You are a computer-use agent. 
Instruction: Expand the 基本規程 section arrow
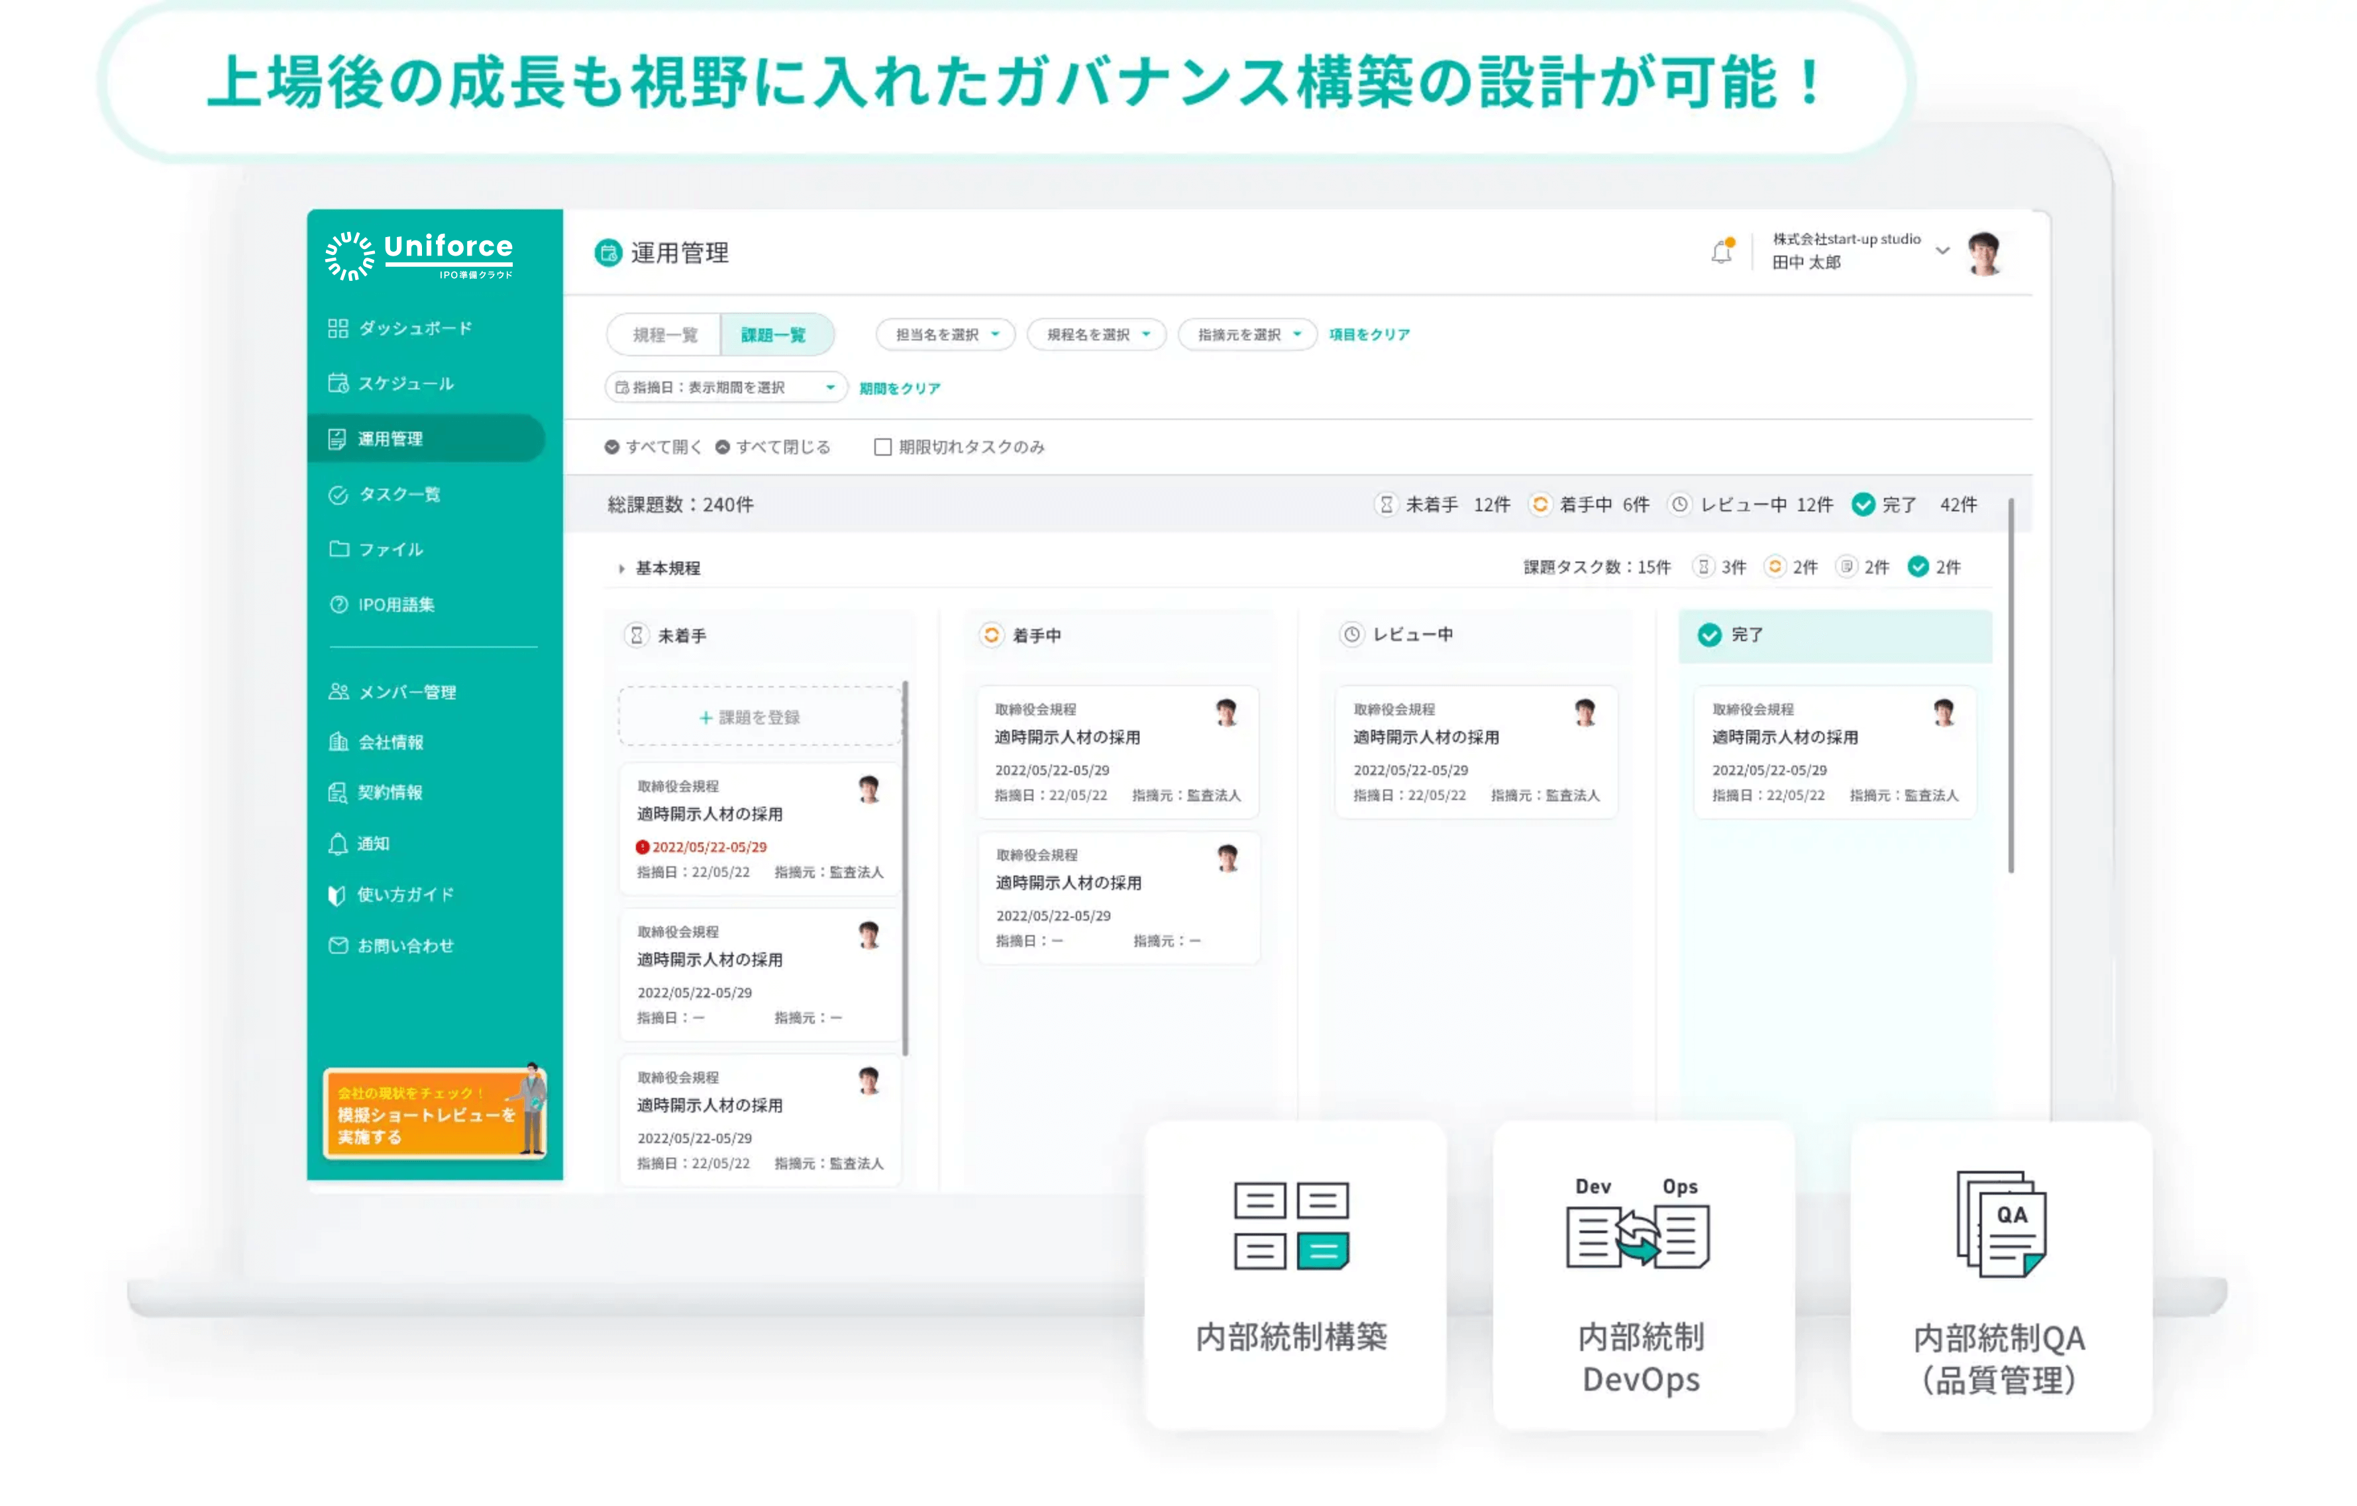tap(621, 568)
